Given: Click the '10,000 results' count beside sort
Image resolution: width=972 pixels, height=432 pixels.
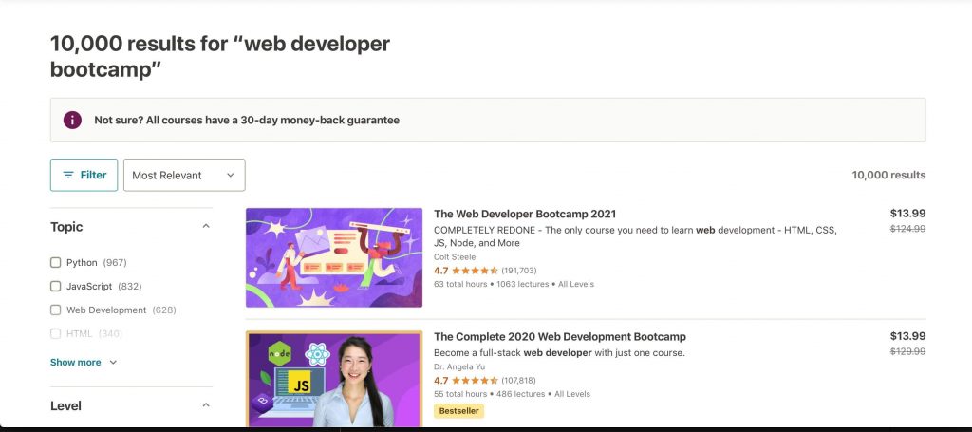Looking at the screenshot, I should tap(888, 175).
